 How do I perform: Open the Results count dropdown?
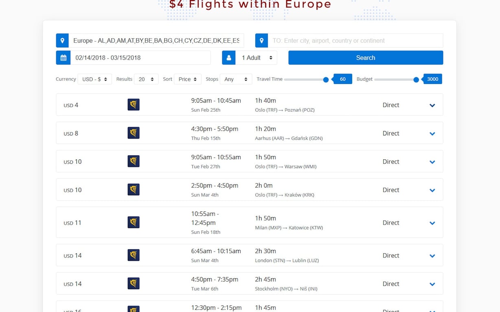click(146, 79)
